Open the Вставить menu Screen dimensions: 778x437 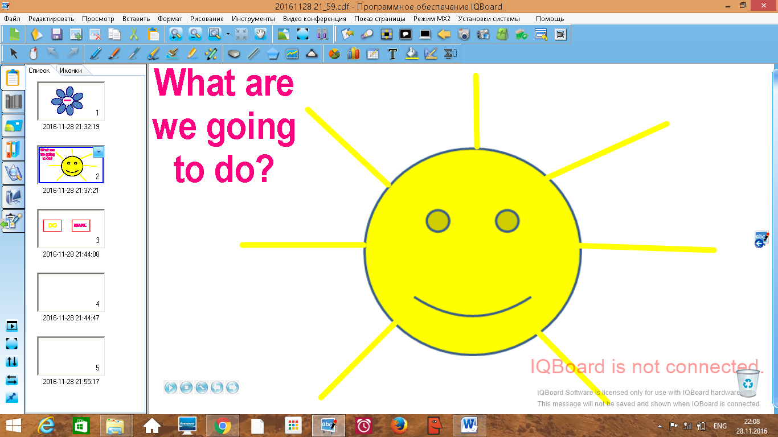pyautogui.click(x=136, y=19)
